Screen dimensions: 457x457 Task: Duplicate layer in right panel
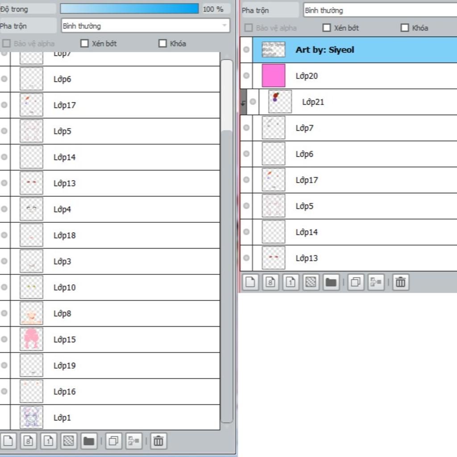[x=356, y=282]
